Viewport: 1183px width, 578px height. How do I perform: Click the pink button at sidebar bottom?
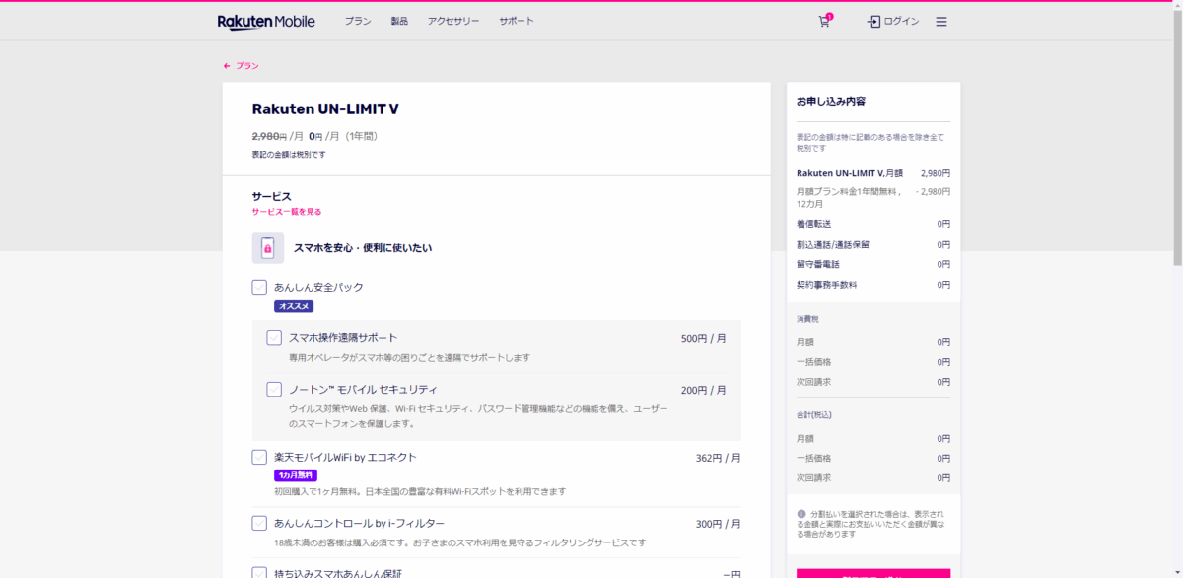tap(873, 573)
